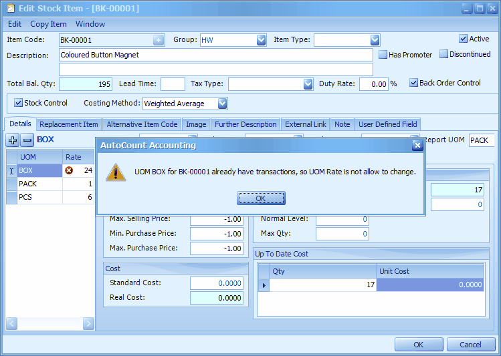The height and width of the screenshot is (356, 501).
Task: Click the Standard Cost field
Action: coord(216,283)
